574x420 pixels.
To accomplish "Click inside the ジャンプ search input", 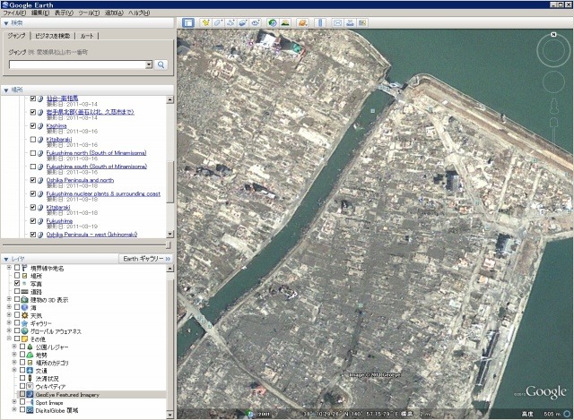I will (x=77, y=64).
